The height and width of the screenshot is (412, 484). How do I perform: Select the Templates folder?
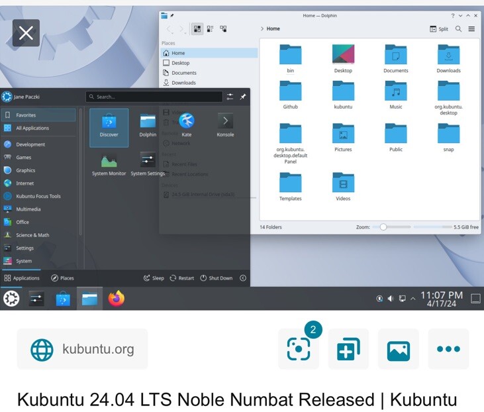click(x=291, y=187)
